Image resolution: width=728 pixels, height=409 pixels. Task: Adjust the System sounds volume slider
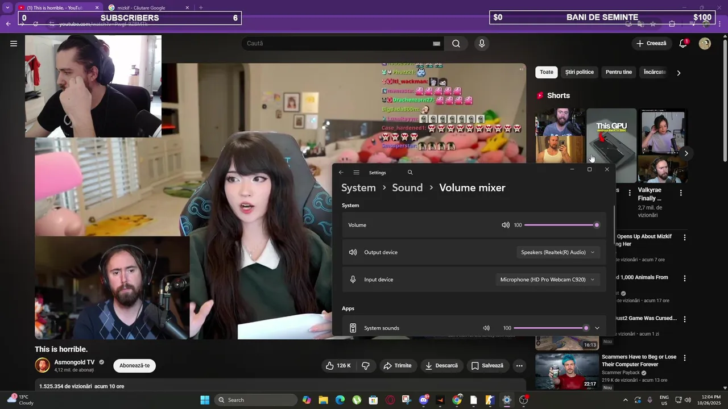point(551,328)
